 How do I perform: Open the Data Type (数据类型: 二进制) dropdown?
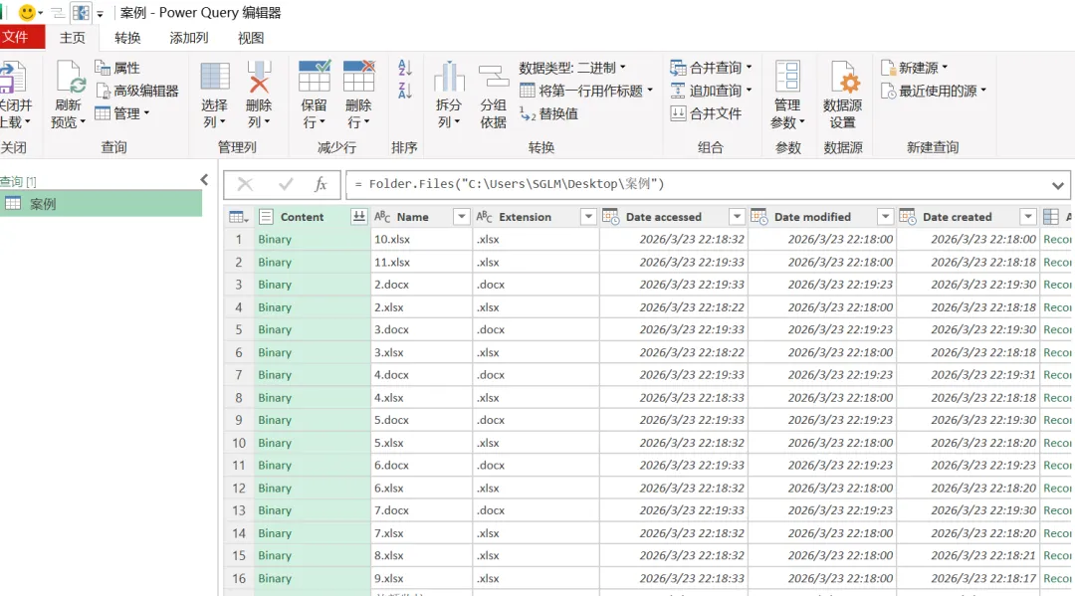tap(572, 68)
